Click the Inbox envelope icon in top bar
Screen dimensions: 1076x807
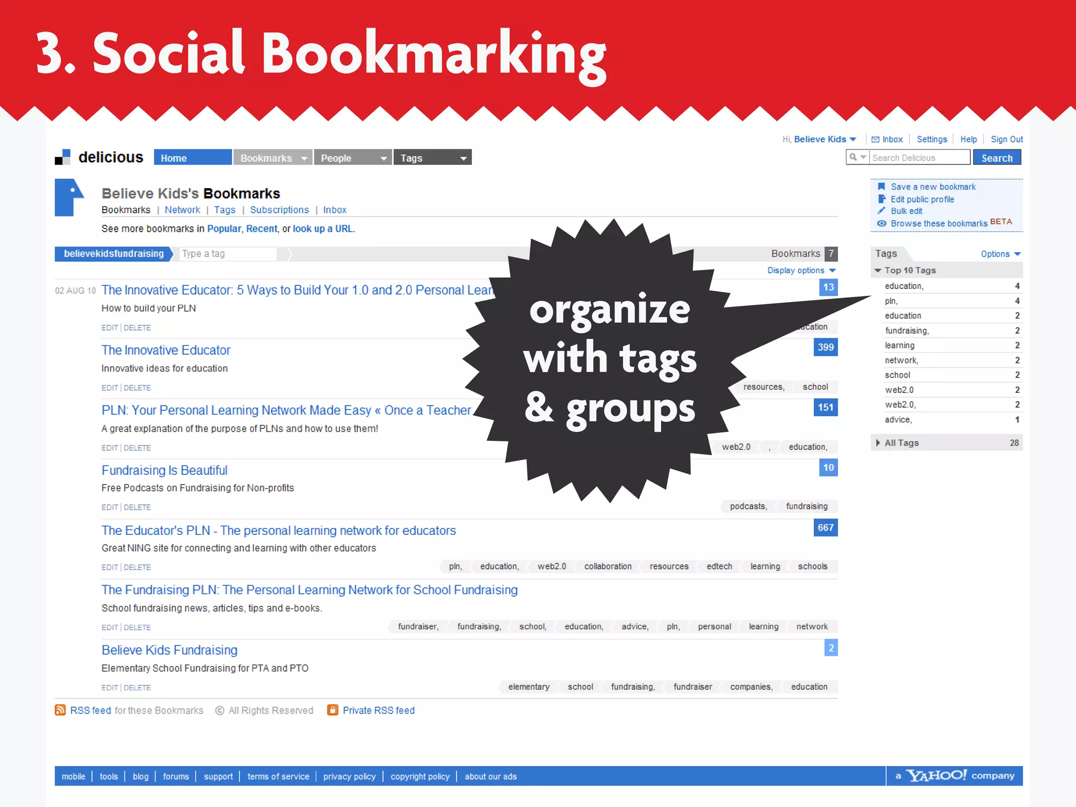tap(875, 139)
